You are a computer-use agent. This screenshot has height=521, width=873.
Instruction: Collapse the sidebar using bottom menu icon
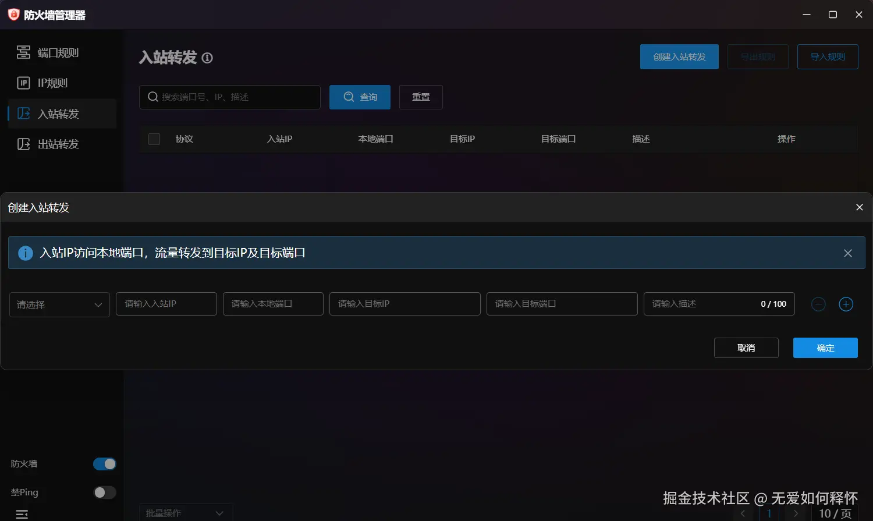pos(22,514)
